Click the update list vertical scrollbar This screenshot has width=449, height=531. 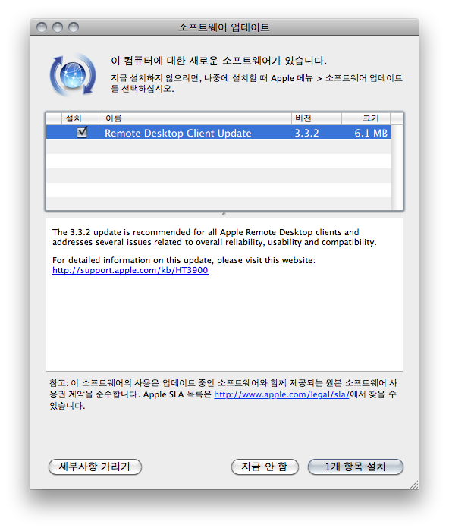(397, 168)
